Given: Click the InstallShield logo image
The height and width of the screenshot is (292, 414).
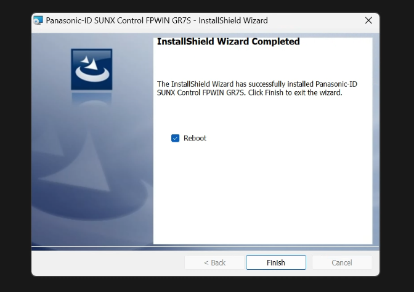Looking at the screenshot, I should [92, 69].
